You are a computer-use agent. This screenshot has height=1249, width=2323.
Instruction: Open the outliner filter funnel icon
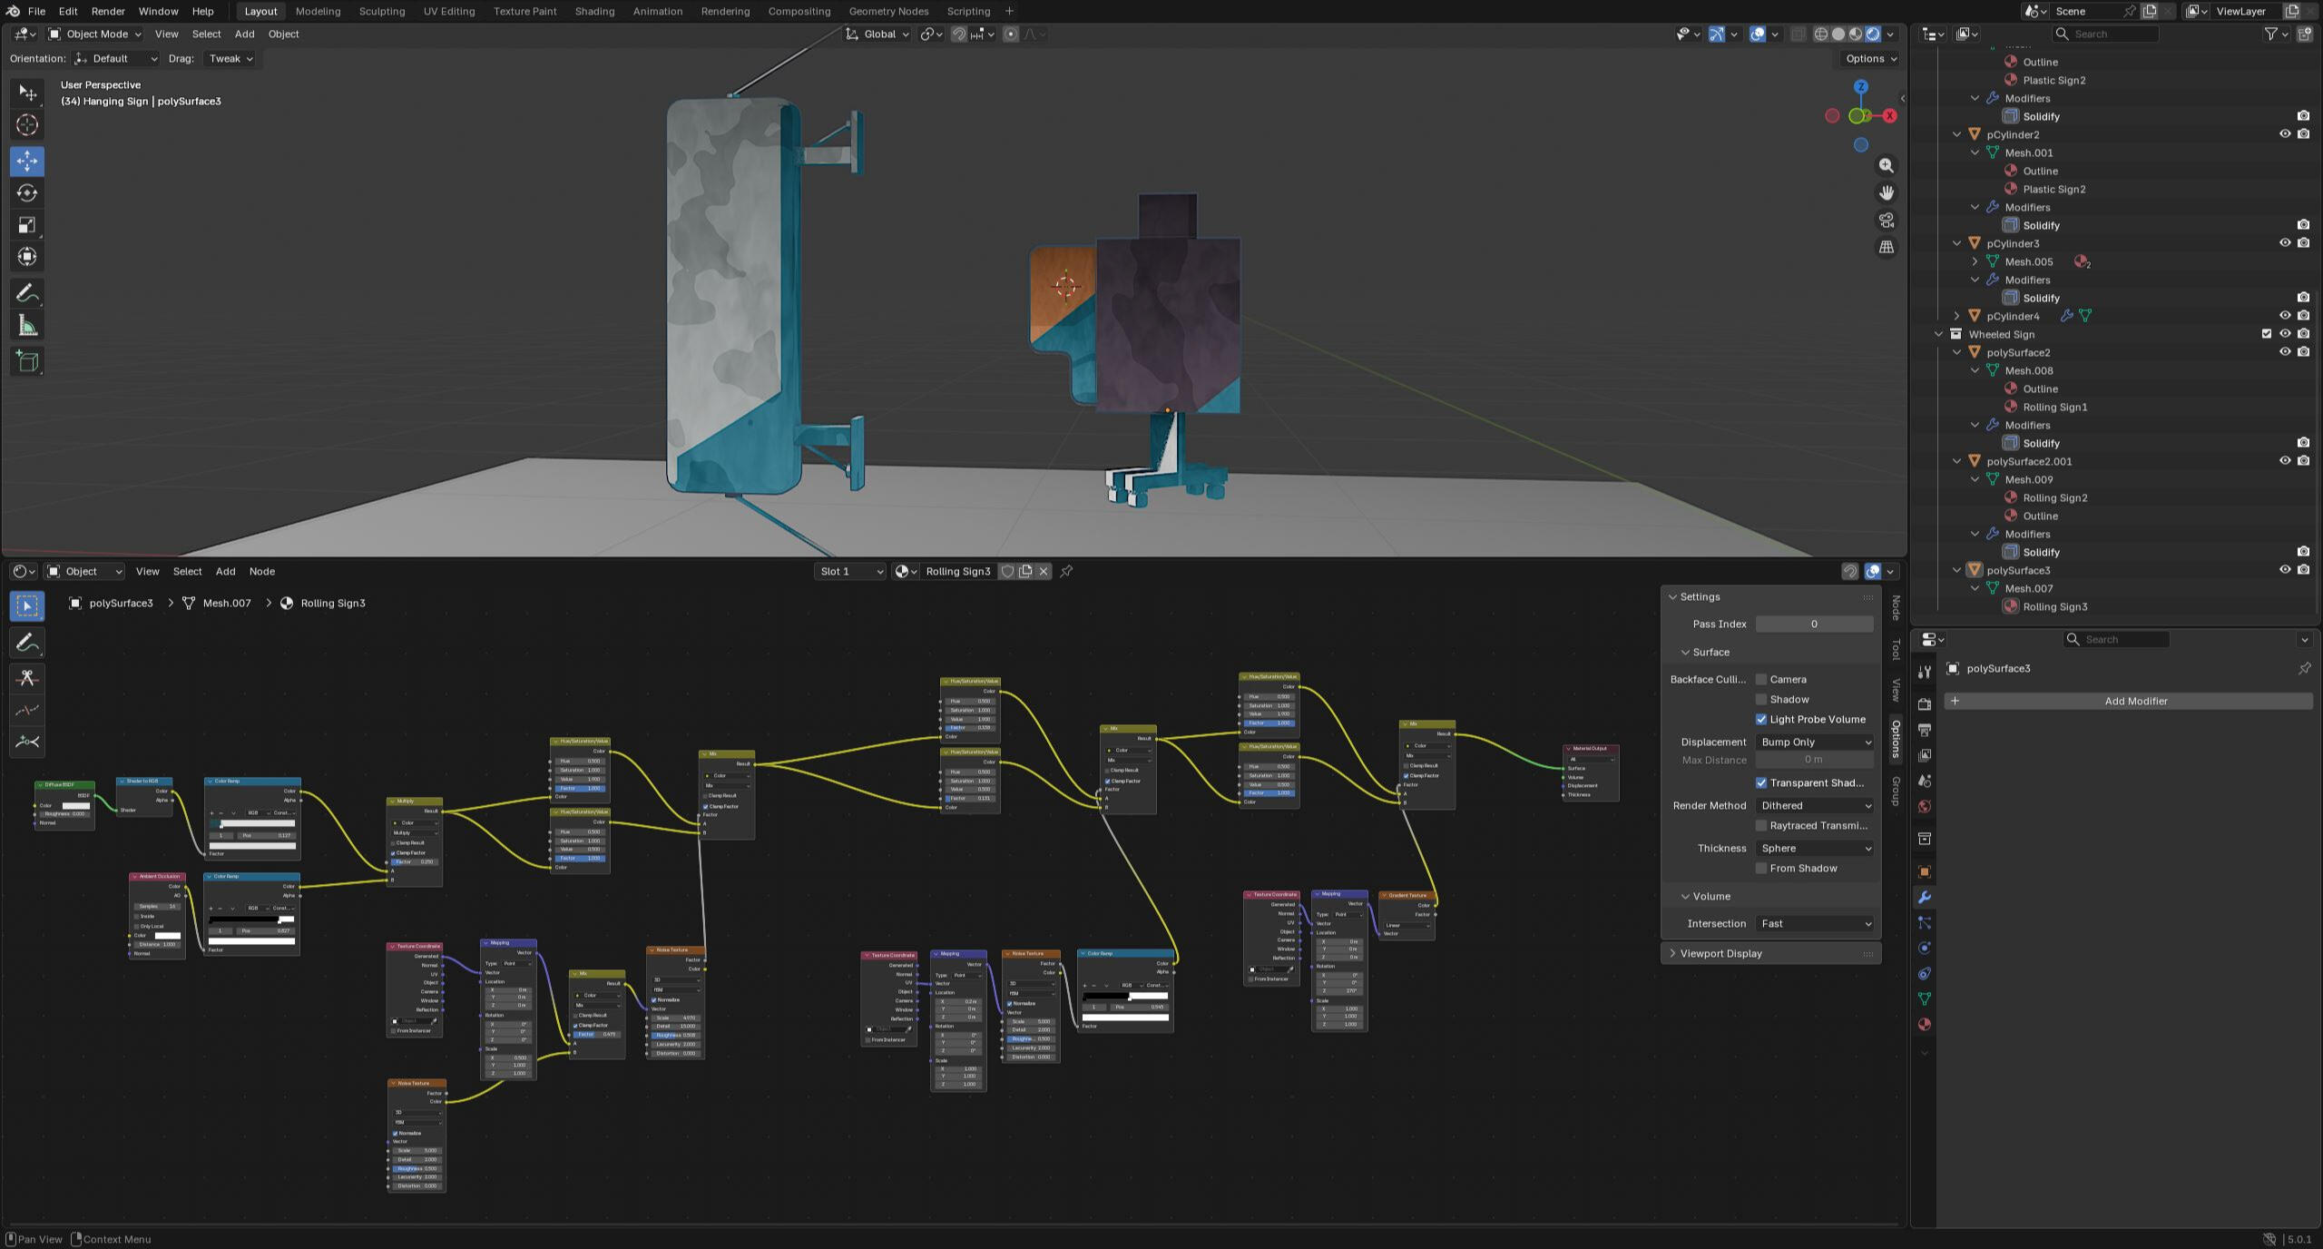pos(2271,34)
